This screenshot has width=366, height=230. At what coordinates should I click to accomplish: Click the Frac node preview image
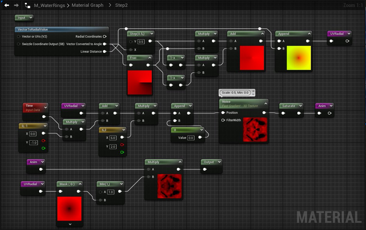140,82
